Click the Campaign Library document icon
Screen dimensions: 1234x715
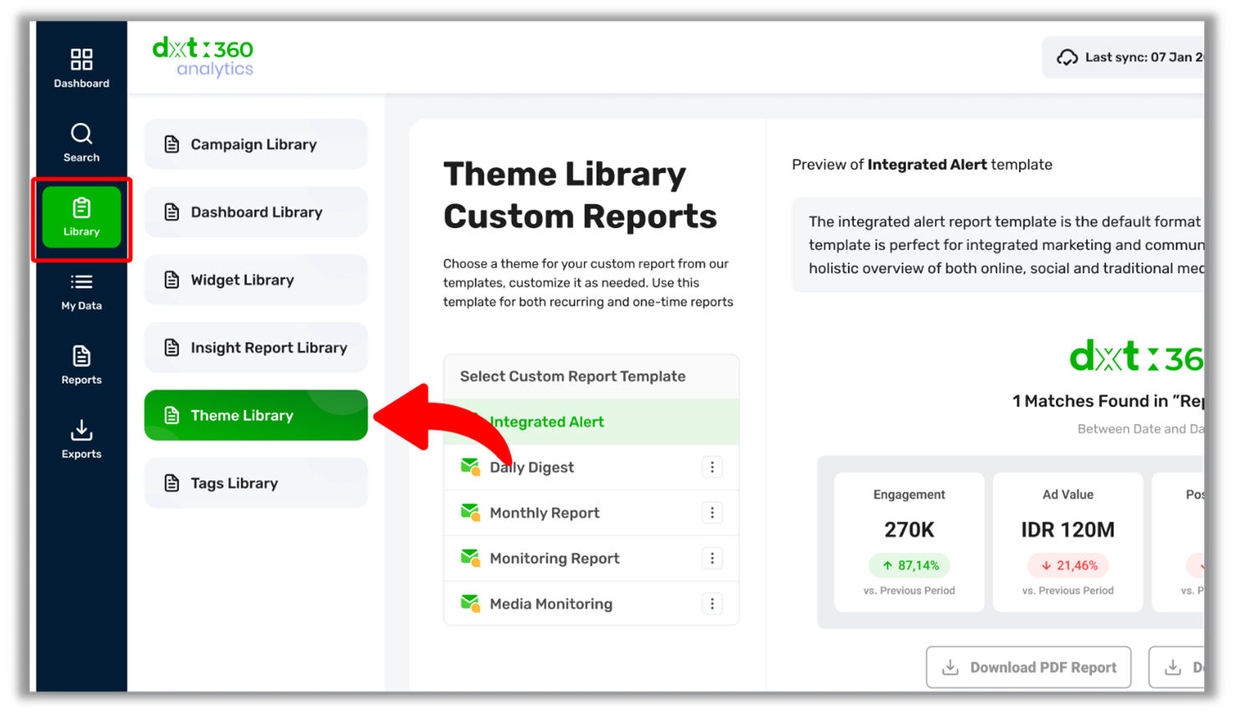172,145
